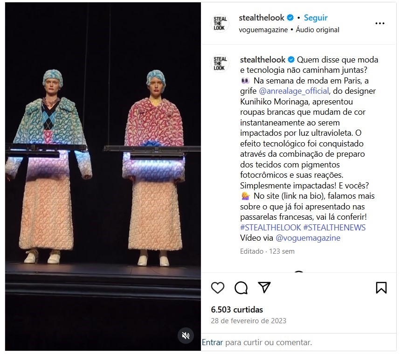Click the 28 de fevereiro de 2023 date
Viewport: 400px width, 354px height.
pos(248,320)
